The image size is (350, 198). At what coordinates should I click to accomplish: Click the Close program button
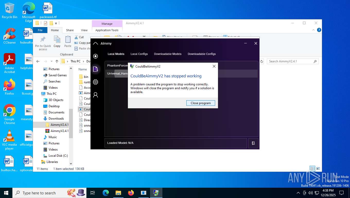point(201,103)
